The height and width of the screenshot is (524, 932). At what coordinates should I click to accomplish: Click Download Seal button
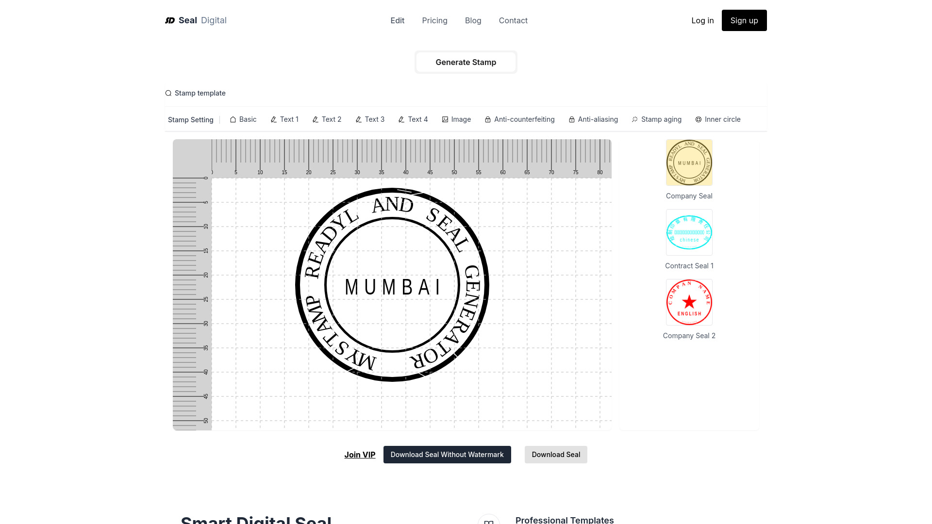click(x=556, y=454)
